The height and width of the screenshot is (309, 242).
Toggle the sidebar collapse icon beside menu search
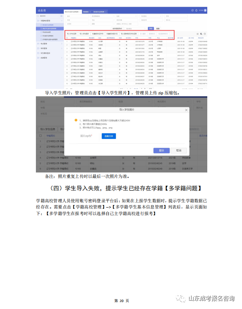[61, 16]
